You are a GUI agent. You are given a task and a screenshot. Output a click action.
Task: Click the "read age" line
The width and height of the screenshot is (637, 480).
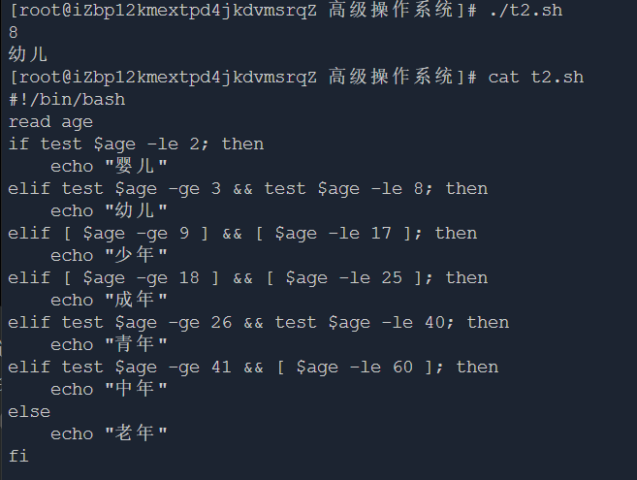click(50, 121)
